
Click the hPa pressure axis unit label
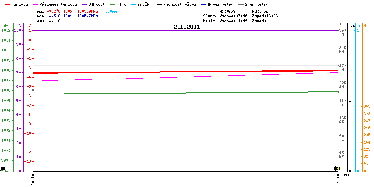click(x=6, y=25)
